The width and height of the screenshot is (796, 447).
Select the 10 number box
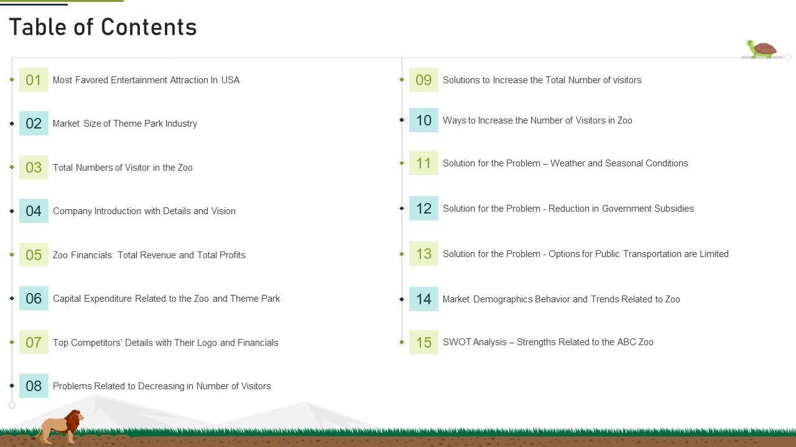tap(423, 120)
